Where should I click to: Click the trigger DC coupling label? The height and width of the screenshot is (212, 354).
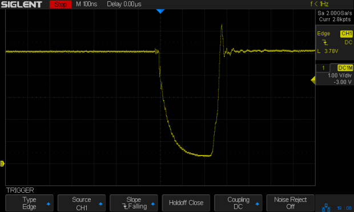348,42
